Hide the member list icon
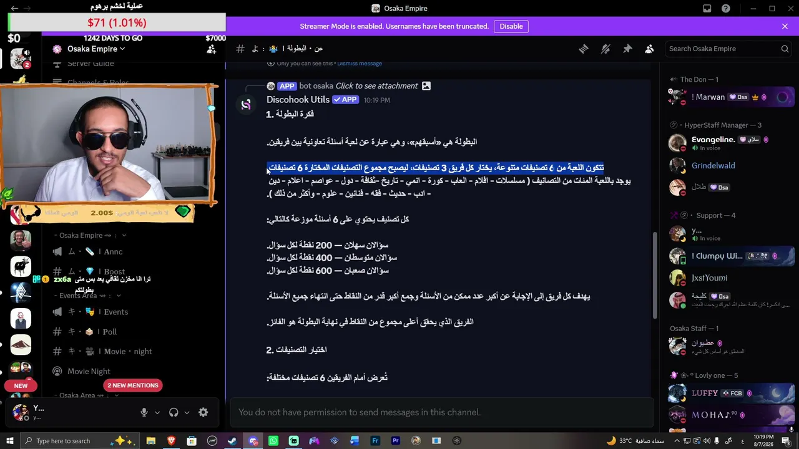This screenshot has width=799, height=449. click(x=649, y=49)
